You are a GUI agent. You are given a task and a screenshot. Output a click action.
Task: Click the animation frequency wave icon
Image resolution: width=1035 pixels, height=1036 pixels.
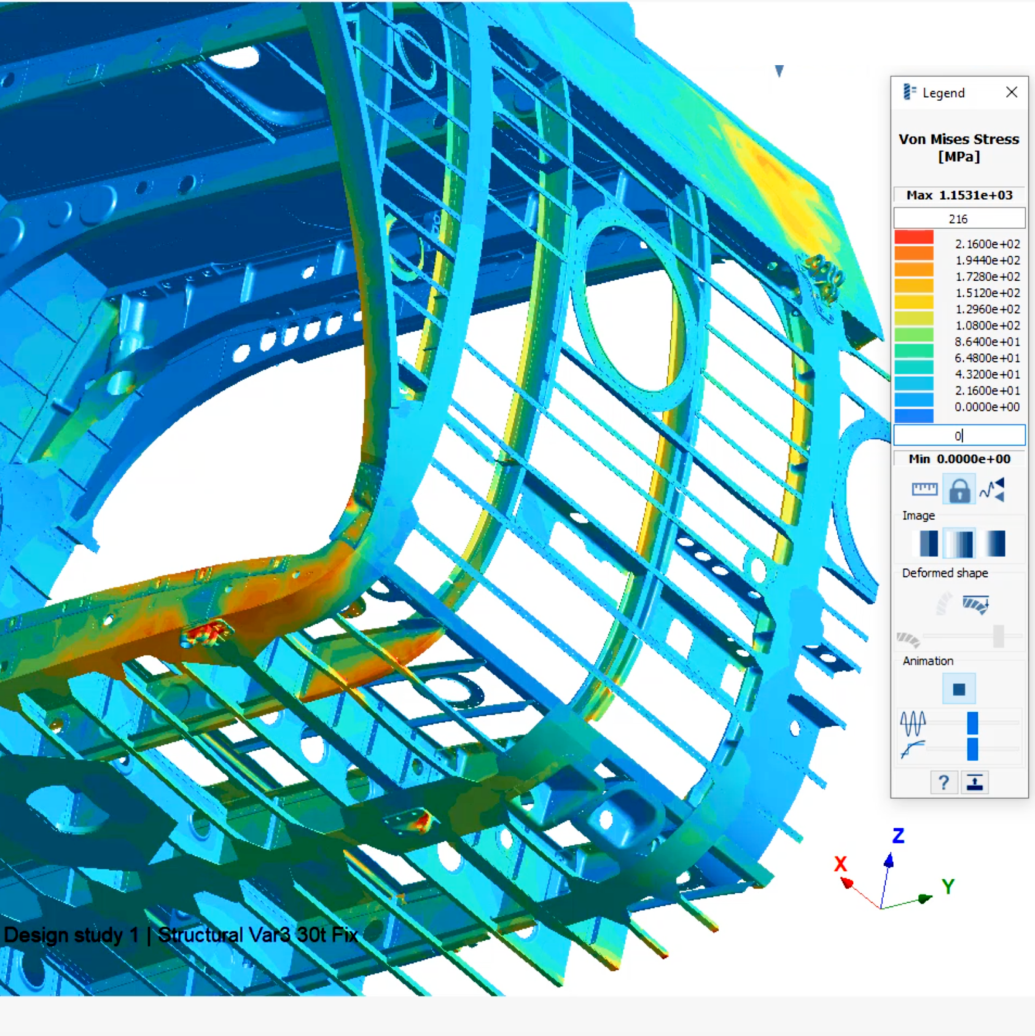(913, 723)
